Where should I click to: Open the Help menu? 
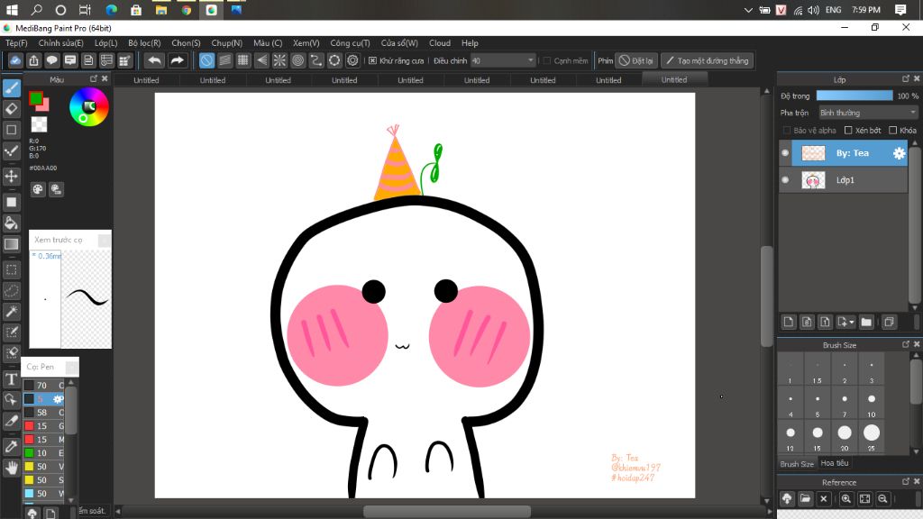click(x=470, y=43)
